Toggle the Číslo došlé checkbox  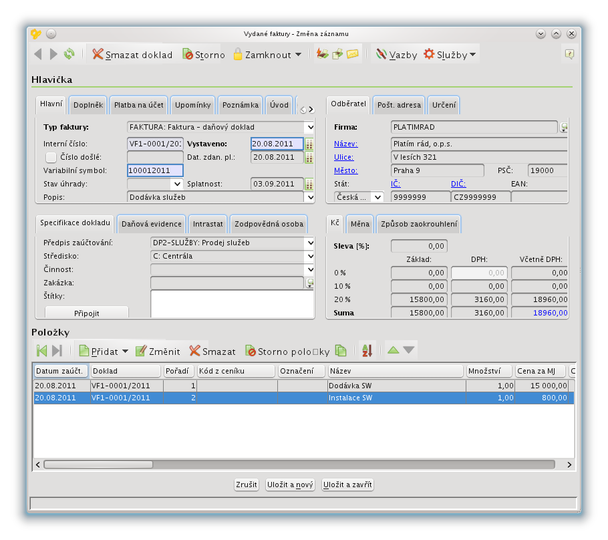point(51,157)
